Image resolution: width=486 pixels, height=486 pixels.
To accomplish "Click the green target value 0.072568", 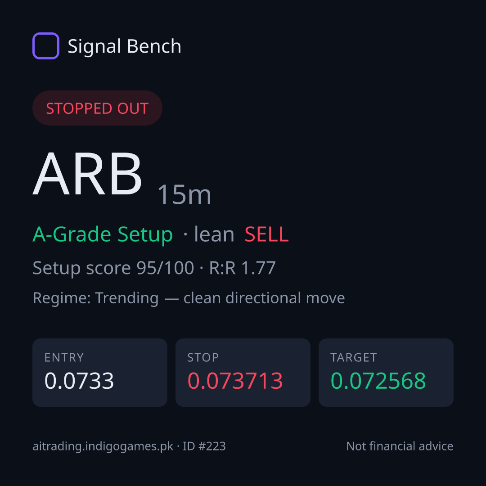I will 378,381.
